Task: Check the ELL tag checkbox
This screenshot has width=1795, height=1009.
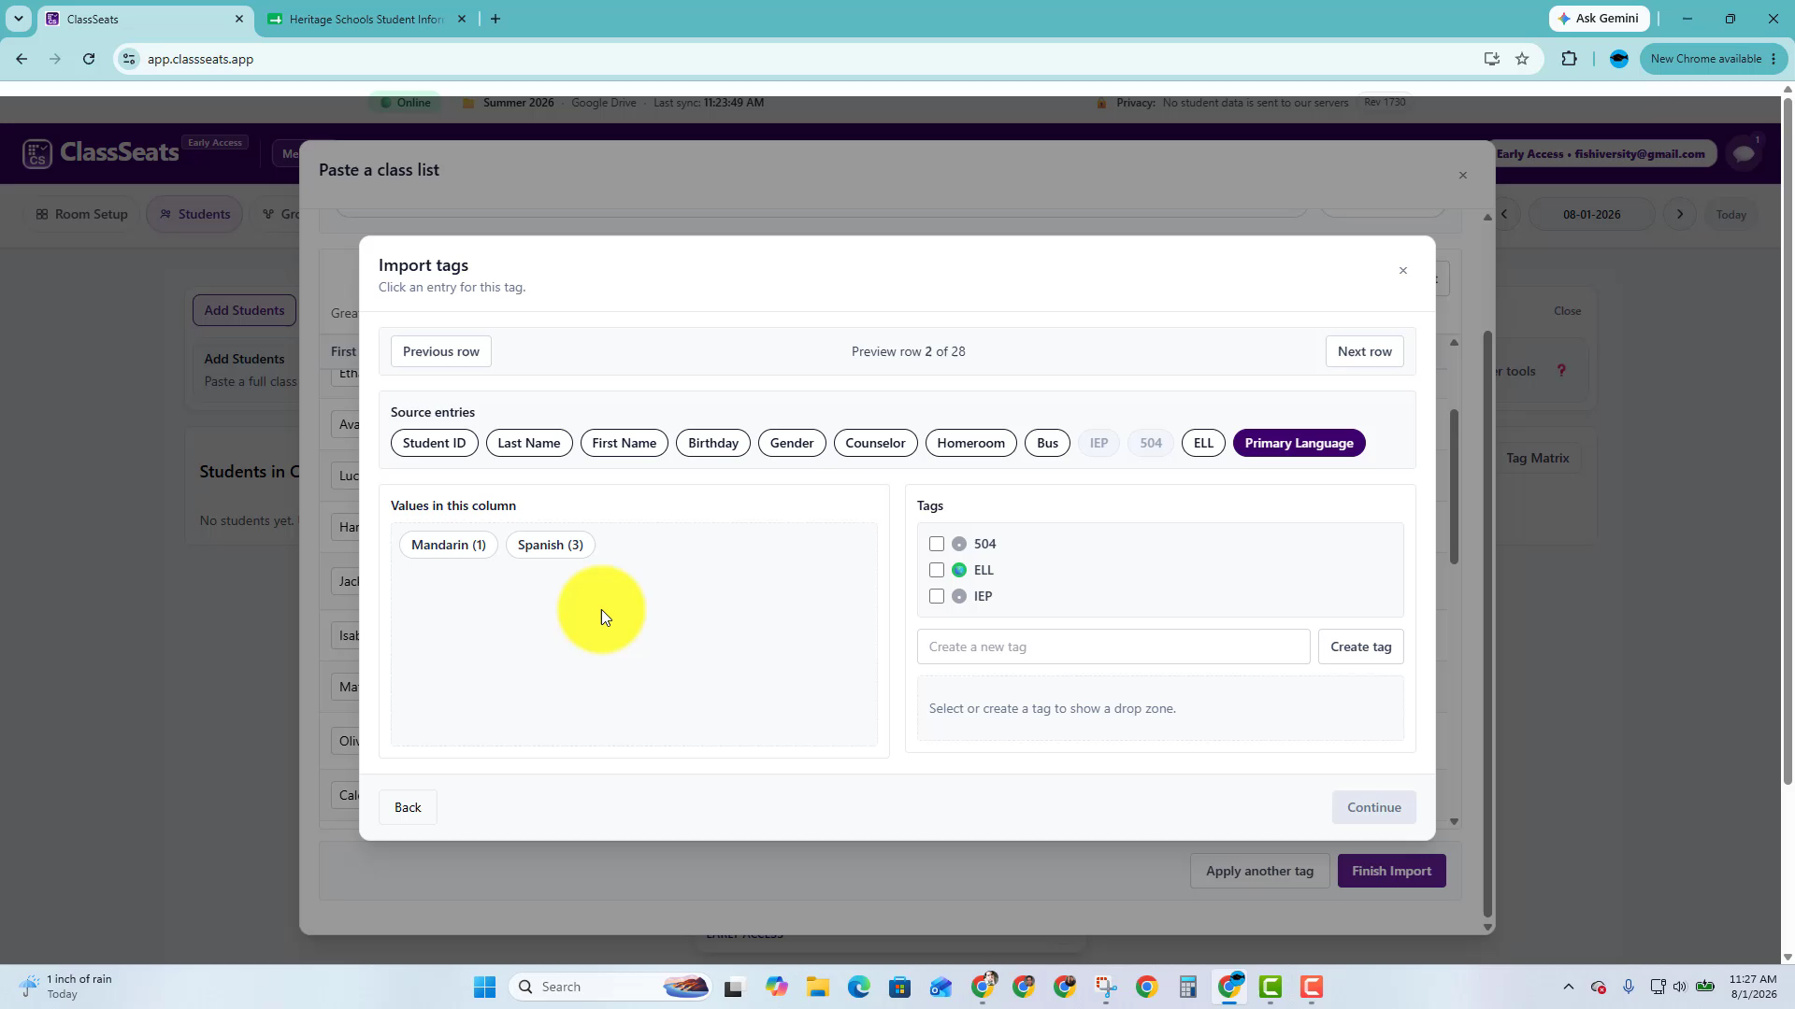Action: (937, 570)
